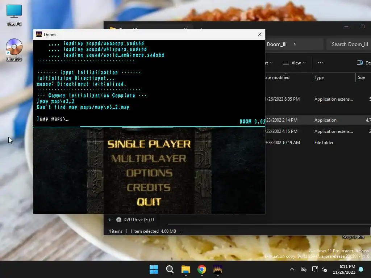Sort by the Size column header

[363, 77]
